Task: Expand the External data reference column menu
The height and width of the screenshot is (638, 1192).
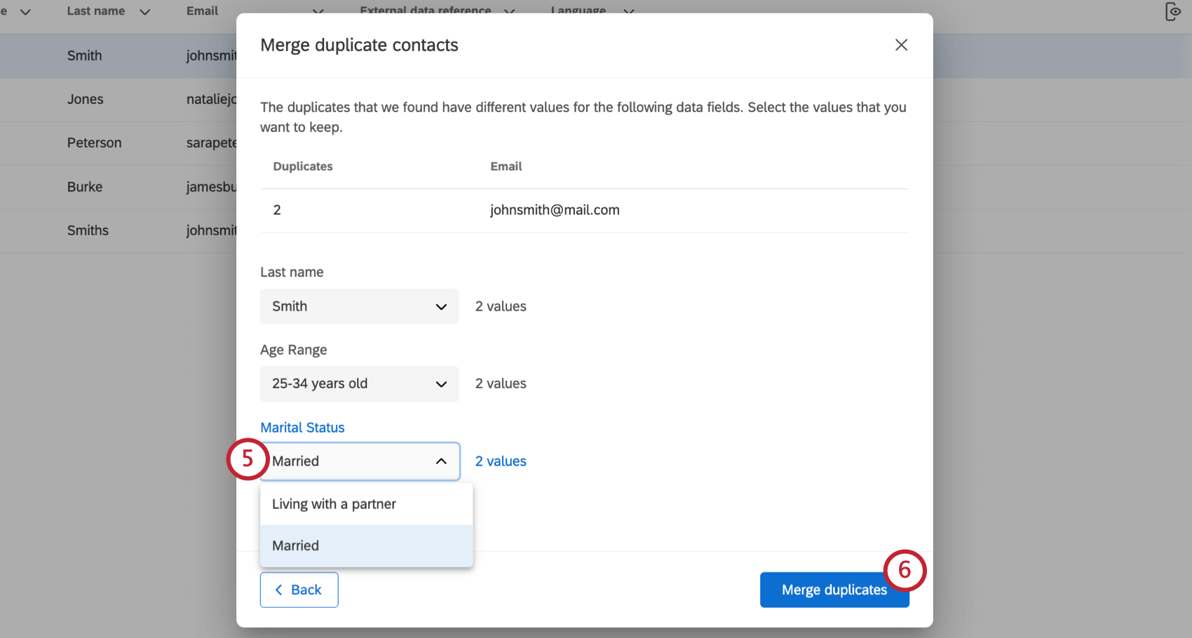Action: click(x=509, y=11)
